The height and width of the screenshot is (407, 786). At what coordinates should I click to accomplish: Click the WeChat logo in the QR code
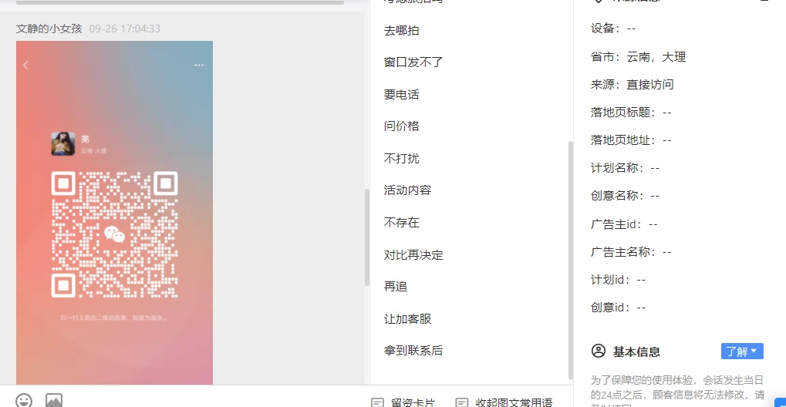pyautogui.click(x=114, y=234)
